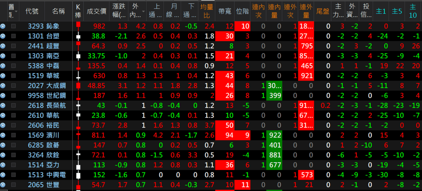Open the K-bar candlestick icon for 欣銓
This screenshot has width=422, height=191.
coord(78,155)
